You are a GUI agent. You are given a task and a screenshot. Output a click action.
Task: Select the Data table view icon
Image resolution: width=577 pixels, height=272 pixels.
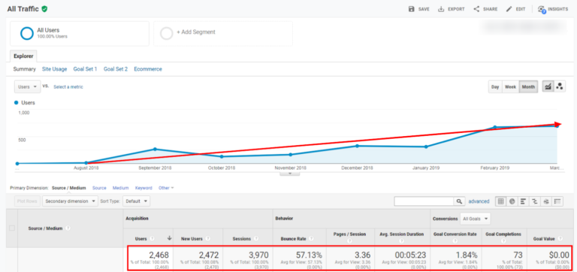pos(500,201)
